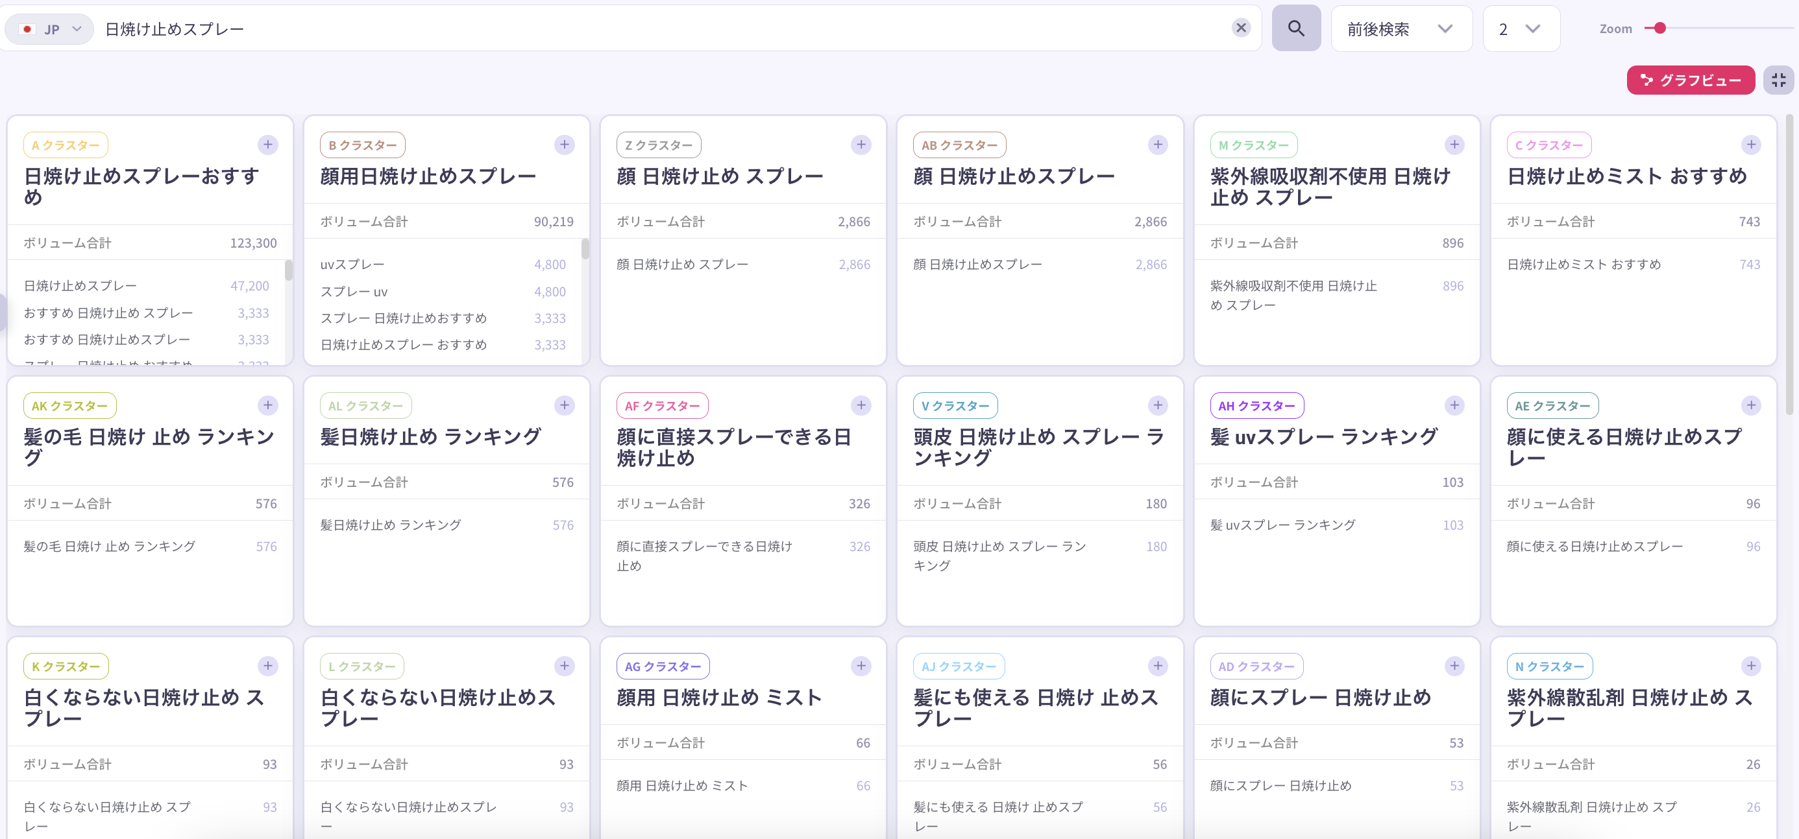Viewport: 1799px width, 839px height.
Task: Switch to グラフビュー graph view
Action: tap(1690, 80)
